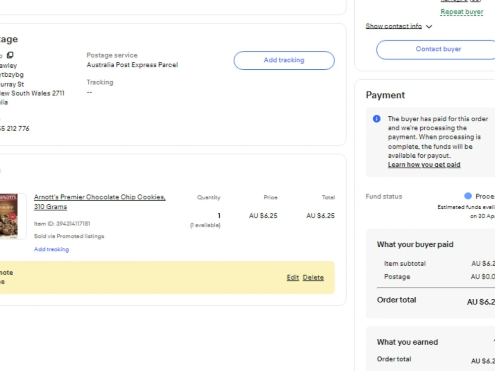Click the What your buyer paid heading
Screen dimensions: 495x371
[x=415, y=244]
